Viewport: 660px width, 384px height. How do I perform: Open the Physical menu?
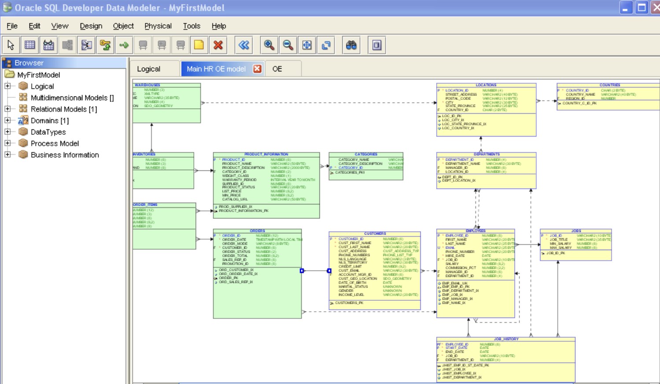point(158,26)
